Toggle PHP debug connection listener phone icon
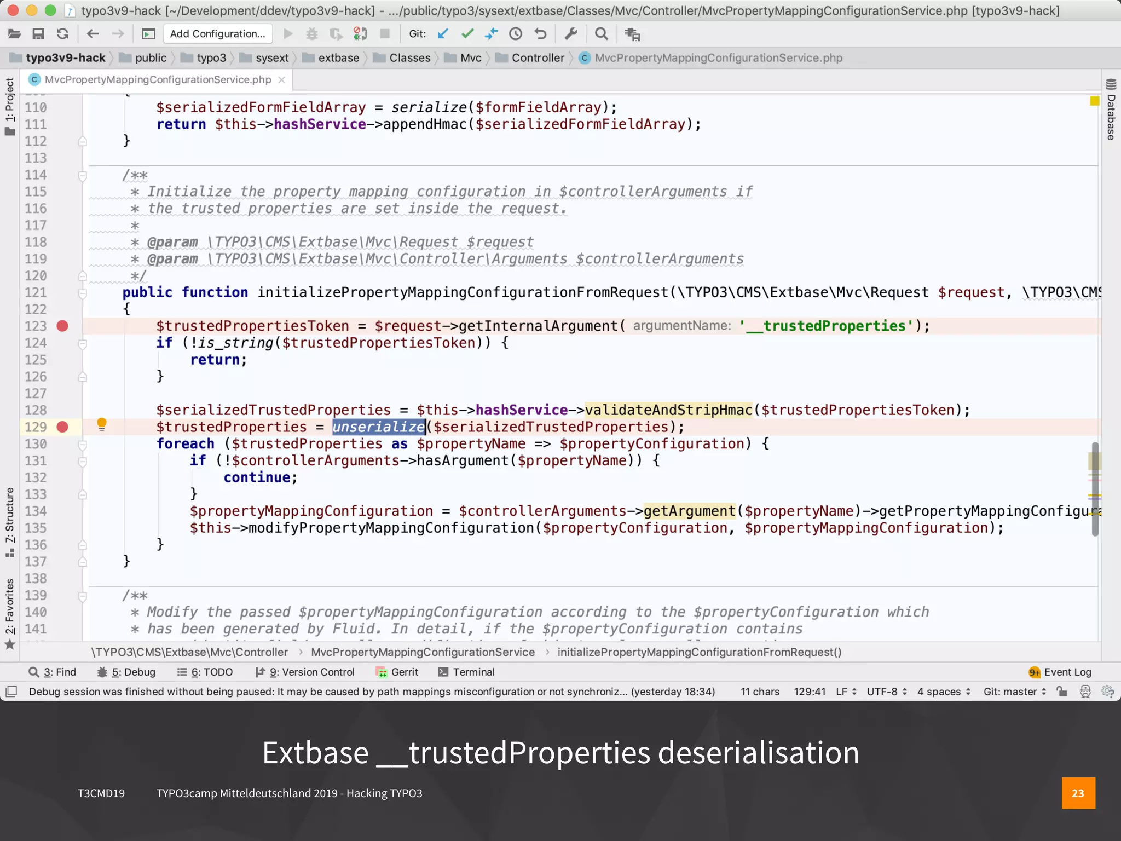Screen dimensions: 1121x841 360,34
